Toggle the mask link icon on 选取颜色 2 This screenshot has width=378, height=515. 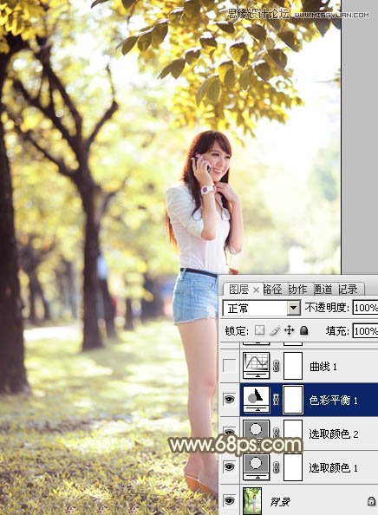click(x=277, y=433)
